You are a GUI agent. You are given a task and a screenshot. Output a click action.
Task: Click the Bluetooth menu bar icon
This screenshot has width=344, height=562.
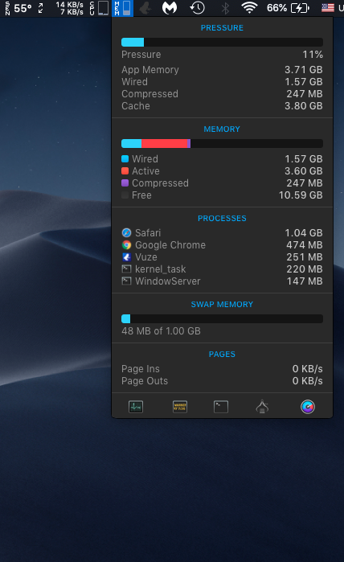tap(225, 8)
